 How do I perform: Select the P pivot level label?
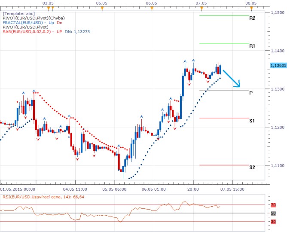250,93
